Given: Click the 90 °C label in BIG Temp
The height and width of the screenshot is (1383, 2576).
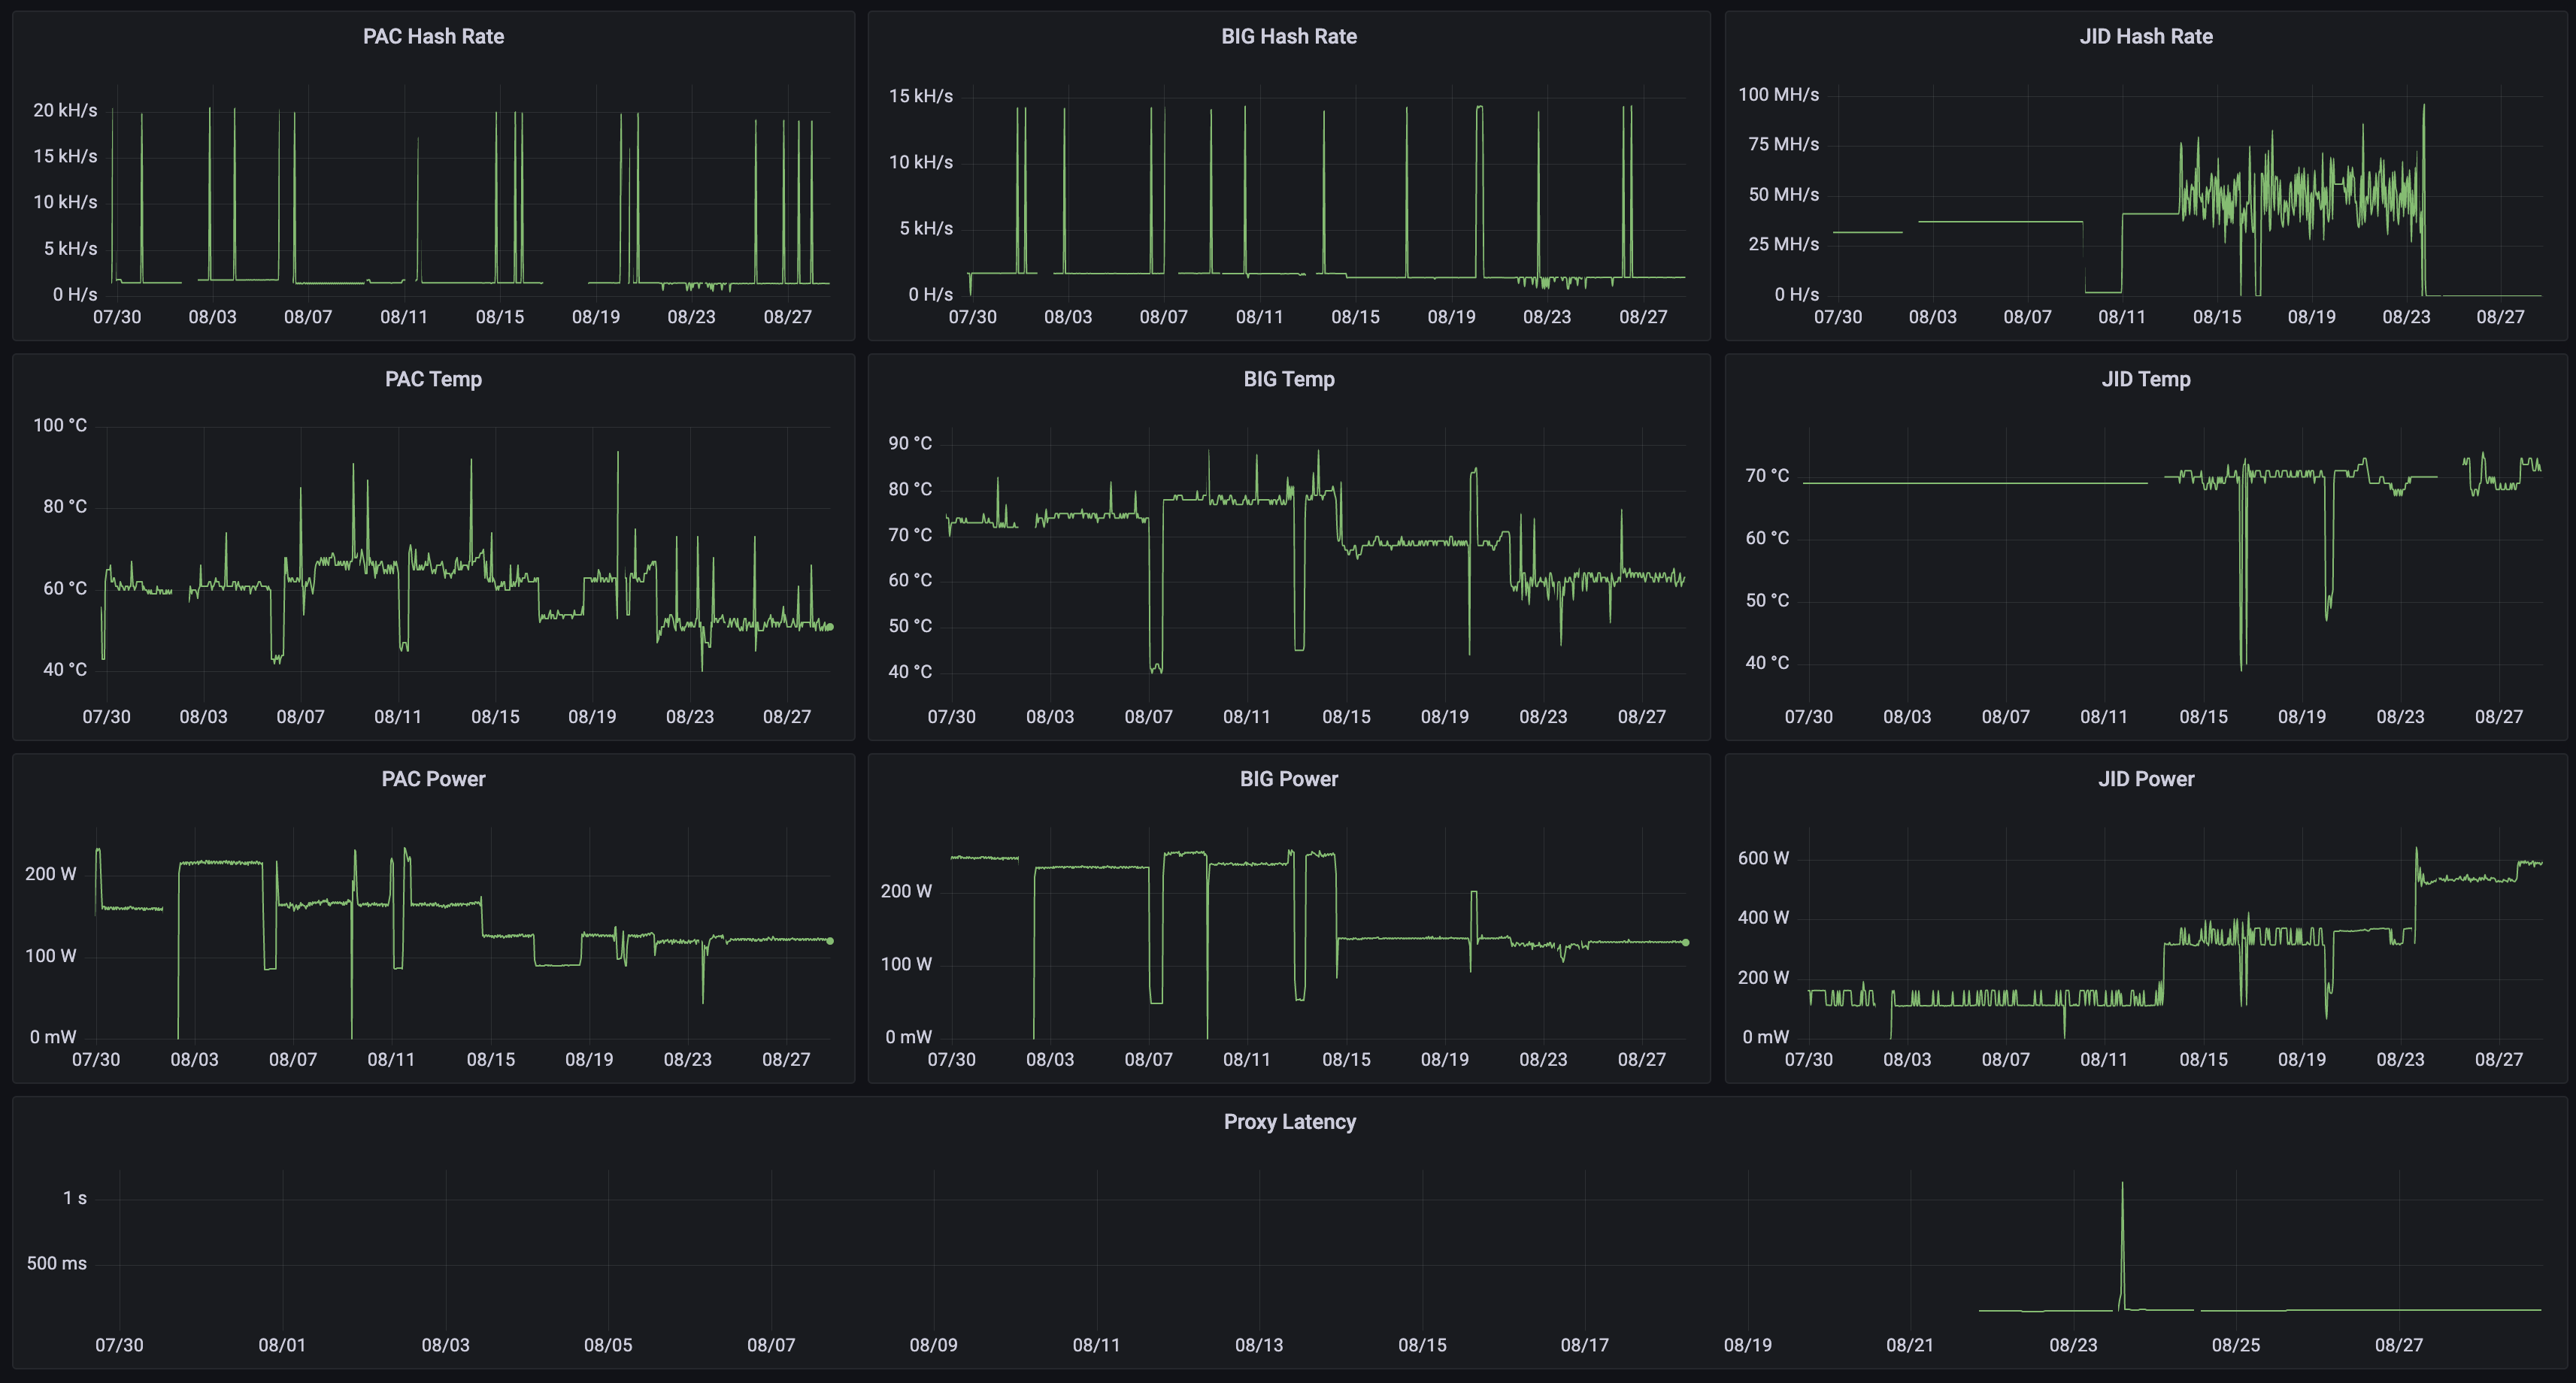Looking at the screenshot, I should [x=909, y=444].
